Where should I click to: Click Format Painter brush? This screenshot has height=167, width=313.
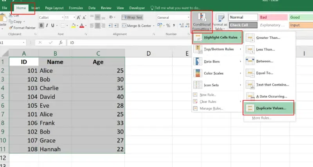pyautogui.click(x=22, y=28)
